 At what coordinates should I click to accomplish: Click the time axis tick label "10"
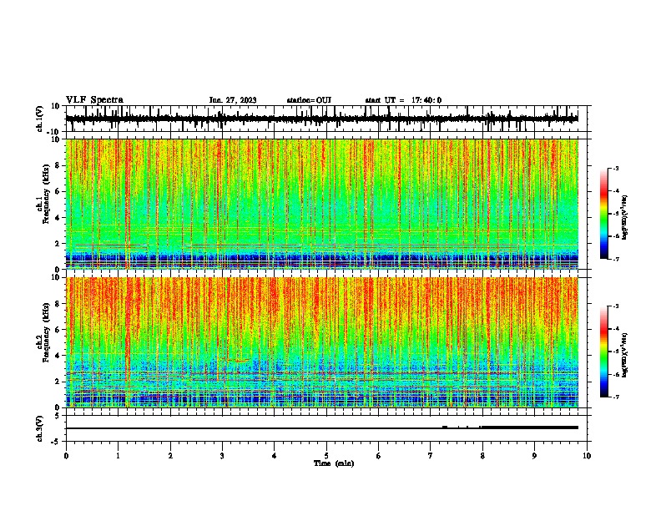[x=587, y=456]
